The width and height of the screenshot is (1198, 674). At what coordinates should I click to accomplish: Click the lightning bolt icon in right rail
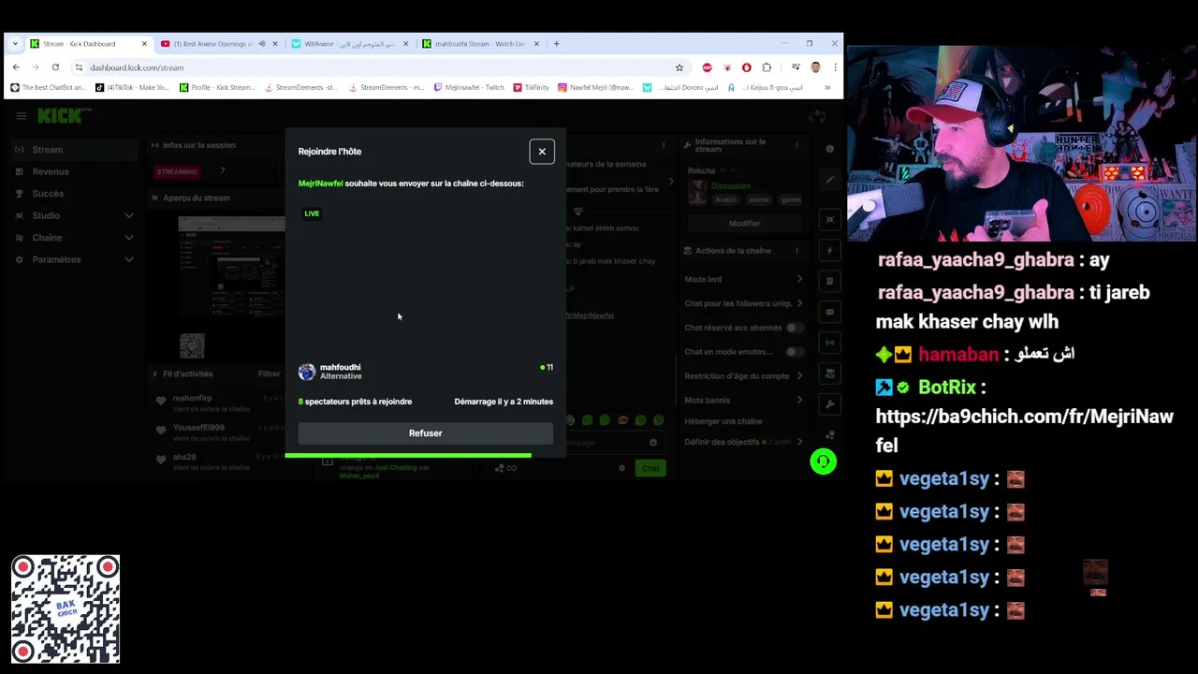tap(830, 251)
